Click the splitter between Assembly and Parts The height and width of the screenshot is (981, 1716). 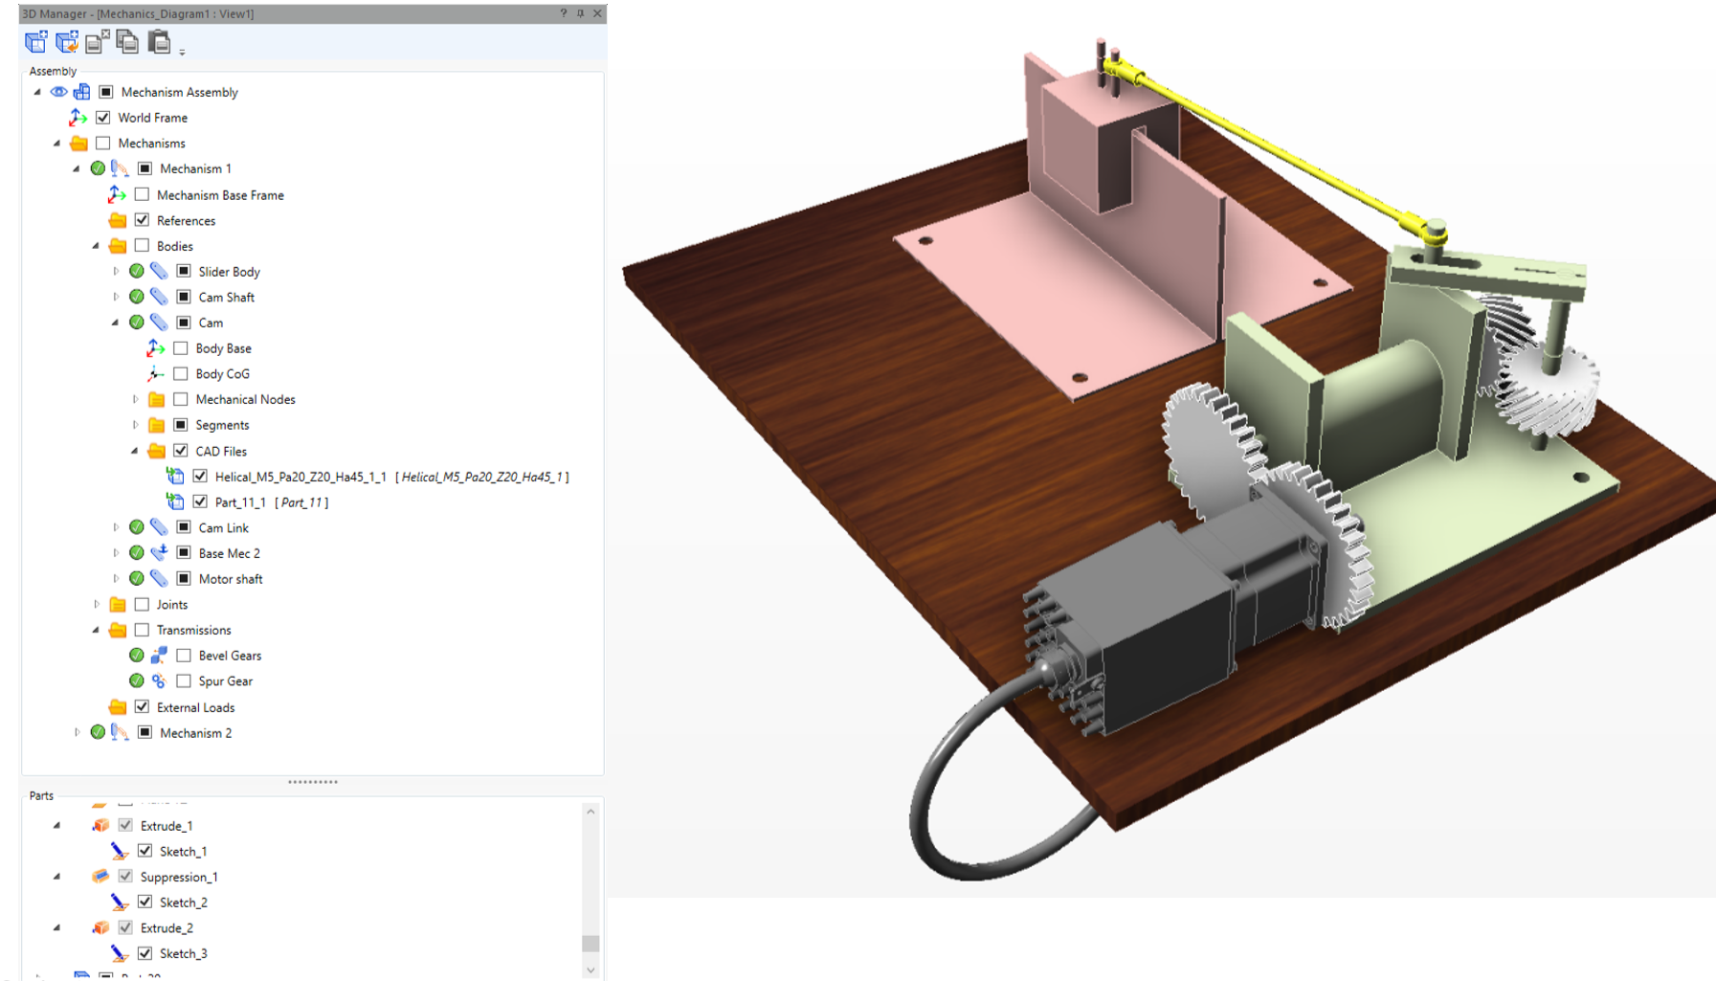(313, 783)
